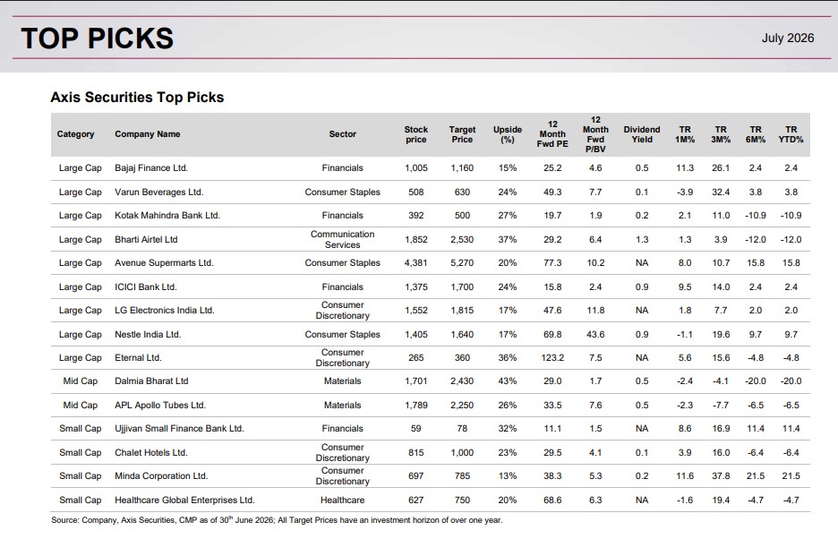Viewport: 838px width, 539px height.
Task: Select Bharti Airtel Ltd company name
Action: 146,240
